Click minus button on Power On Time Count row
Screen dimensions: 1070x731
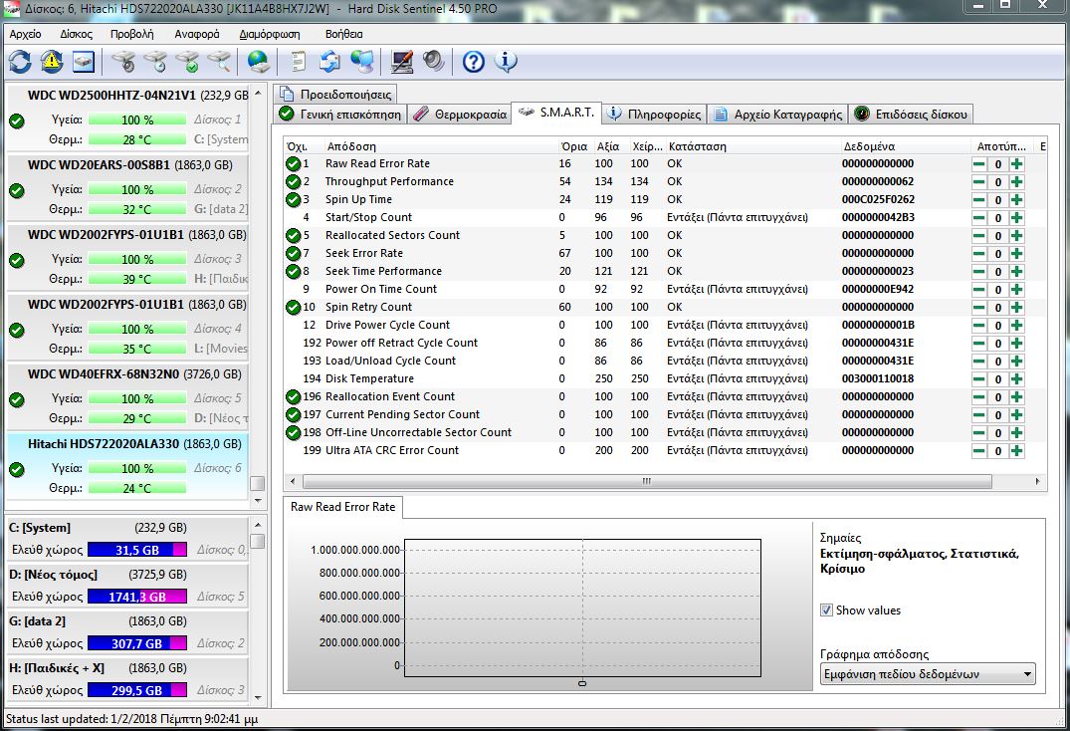coord(979,290)
